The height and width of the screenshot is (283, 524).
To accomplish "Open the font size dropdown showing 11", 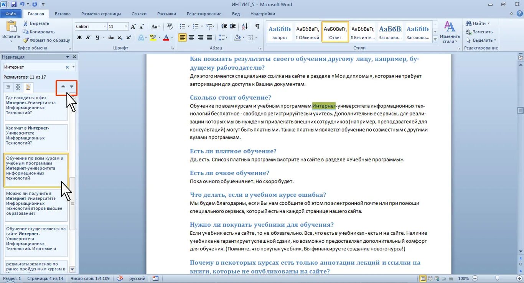I will click(126, 26).
